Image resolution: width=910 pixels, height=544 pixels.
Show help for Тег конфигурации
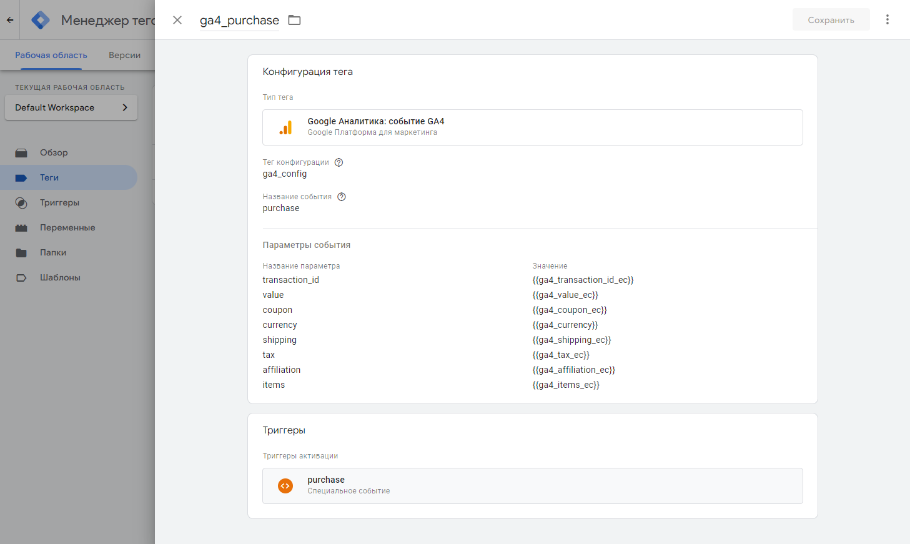(x=339, y=162)
